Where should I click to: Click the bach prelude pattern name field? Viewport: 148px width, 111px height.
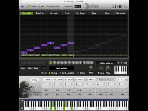(x=61, y=68)
